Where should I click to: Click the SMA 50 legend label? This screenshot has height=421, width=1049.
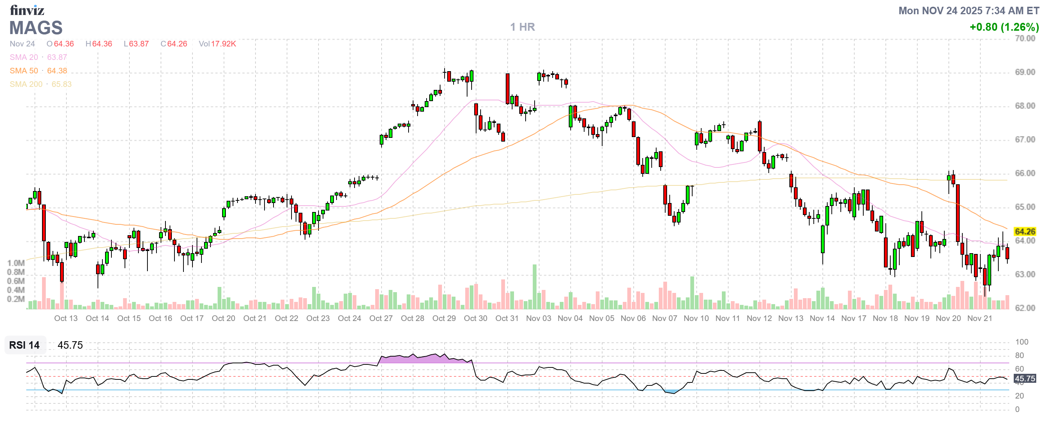[24, 71]
